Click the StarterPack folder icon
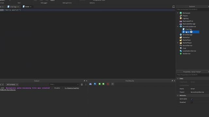The width and height of the screenshot is (209, 117). point(181,40)
